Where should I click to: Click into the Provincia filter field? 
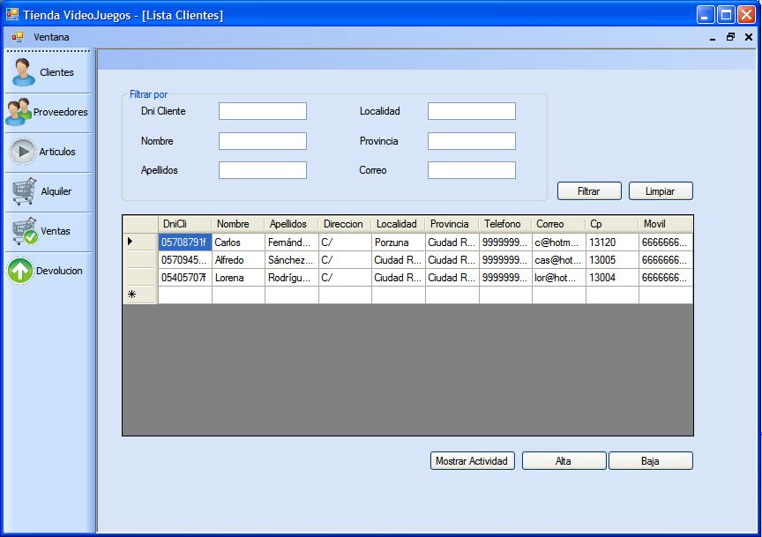[x=471, y=141]
